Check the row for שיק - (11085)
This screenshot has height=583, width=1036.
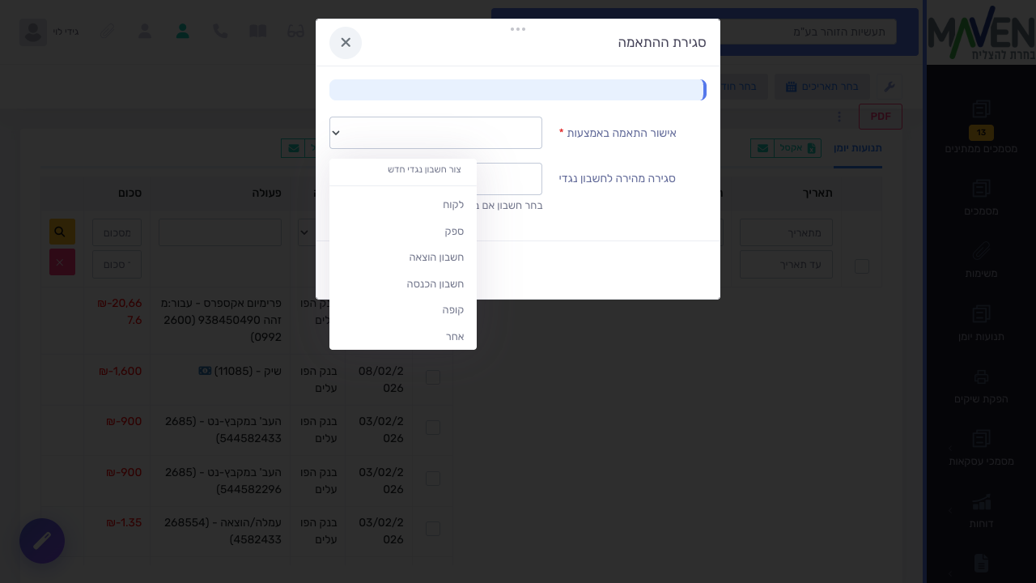coord(433,377)
